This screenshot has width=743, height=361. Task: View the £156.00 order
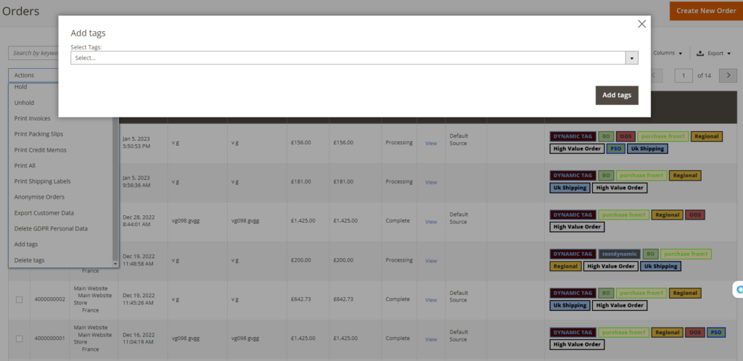431,143
